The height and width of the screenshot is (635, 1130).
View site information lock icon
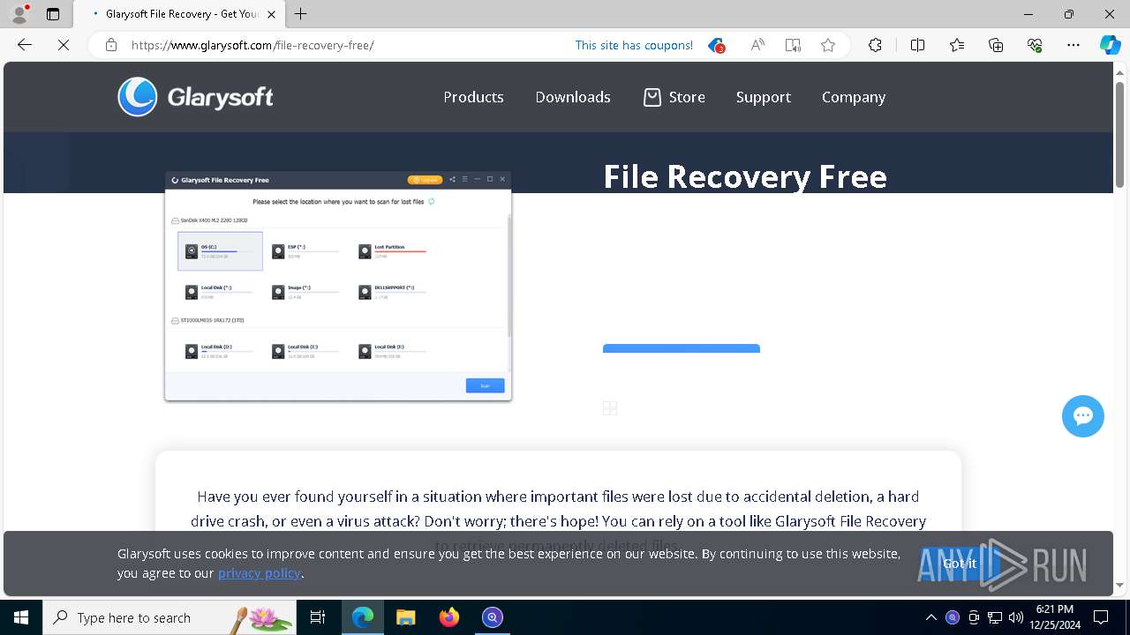111,45
